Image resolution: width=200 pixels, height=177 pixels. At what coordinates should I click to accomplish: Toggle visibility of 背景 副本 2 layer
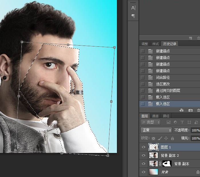click(144, 156)
